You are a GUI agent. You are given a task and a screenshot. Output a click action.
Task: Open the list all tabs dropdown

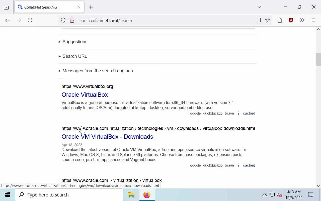(259, 7)
